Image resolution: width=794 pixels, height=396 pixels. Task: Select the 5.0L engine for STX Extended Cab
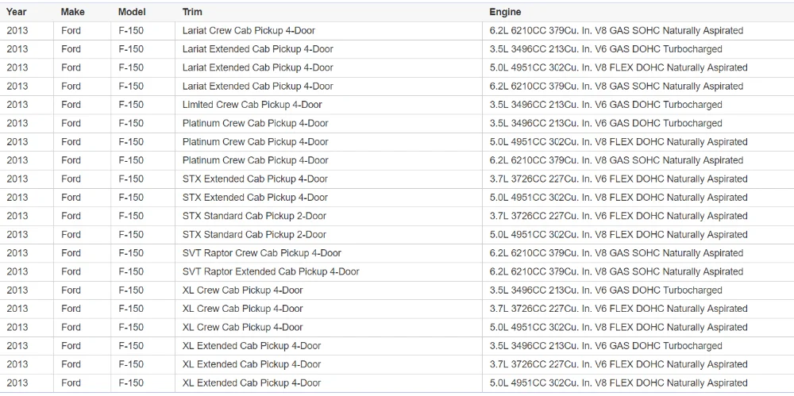click(x=619, y=198)
